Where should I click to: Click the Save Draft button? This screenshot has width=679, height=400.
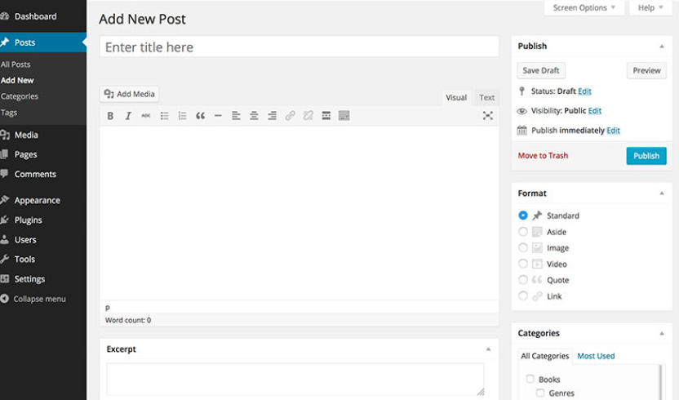(541, 70)
